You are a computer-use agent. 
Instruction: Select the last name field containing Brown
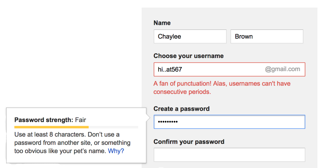click(x=266, y=36)
